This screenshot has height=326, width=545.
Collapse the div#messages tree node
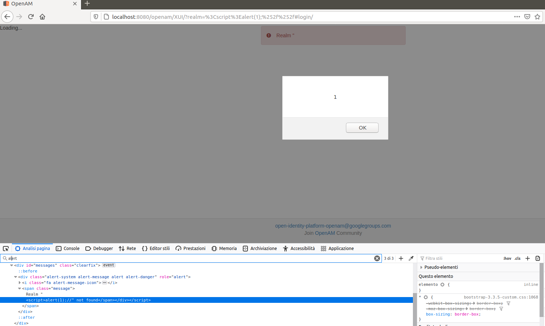12,265
